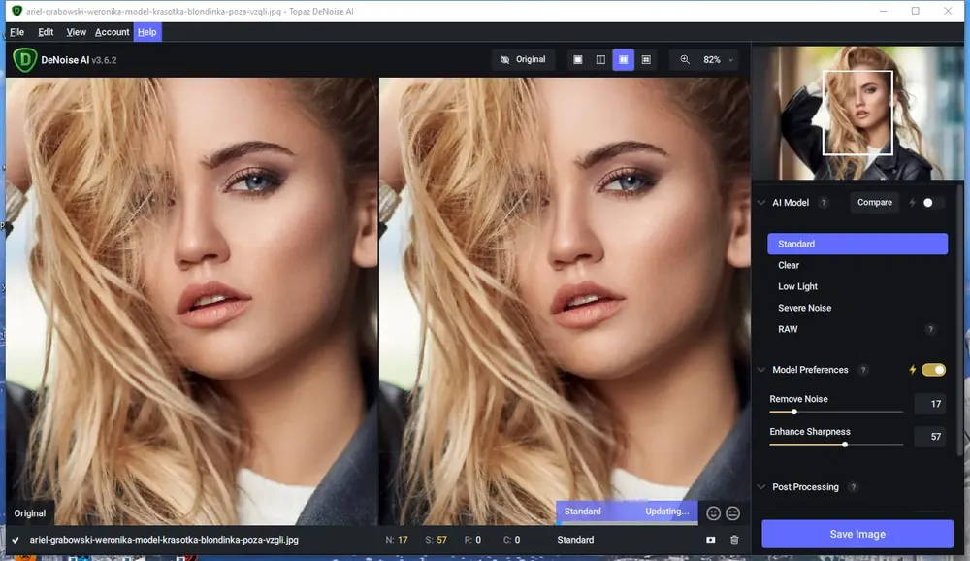Image resolution: width=970 pixels, height=561 pixels.
Task: Collapse the AI Model section
Action: 761,203
